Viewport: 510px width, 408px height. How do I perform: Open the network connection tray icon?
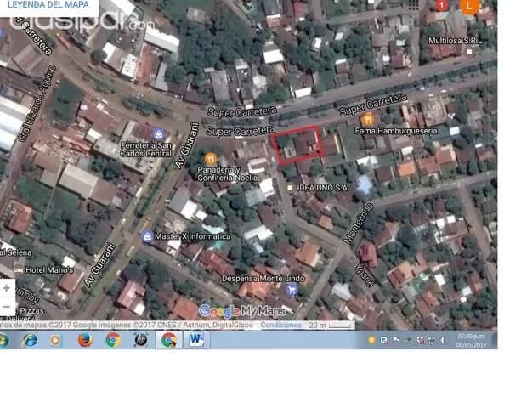(432, 341)
